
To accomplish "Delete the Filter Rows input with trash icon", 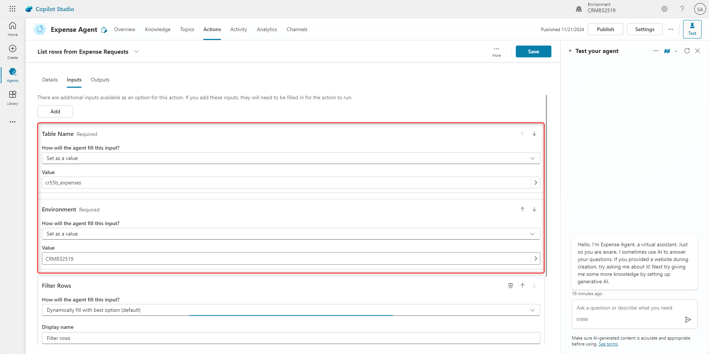I will (510, 285).
